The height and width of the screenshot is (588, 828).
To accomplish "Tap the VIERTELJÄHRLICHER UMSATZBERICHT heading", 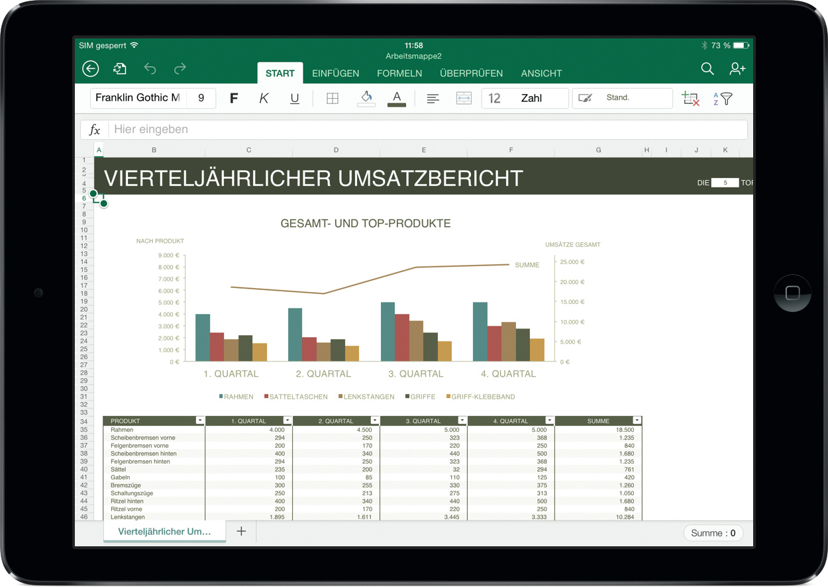I will (314, 178).
